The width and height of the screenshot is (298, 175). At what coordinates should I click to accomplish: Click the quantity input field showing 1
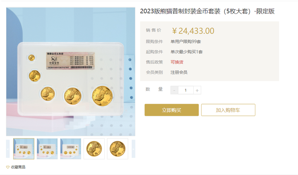pos(186,90)
